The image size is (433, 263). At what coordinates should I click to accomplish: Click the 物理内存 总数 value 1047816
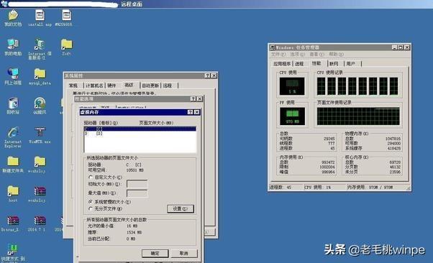(393, 139)
